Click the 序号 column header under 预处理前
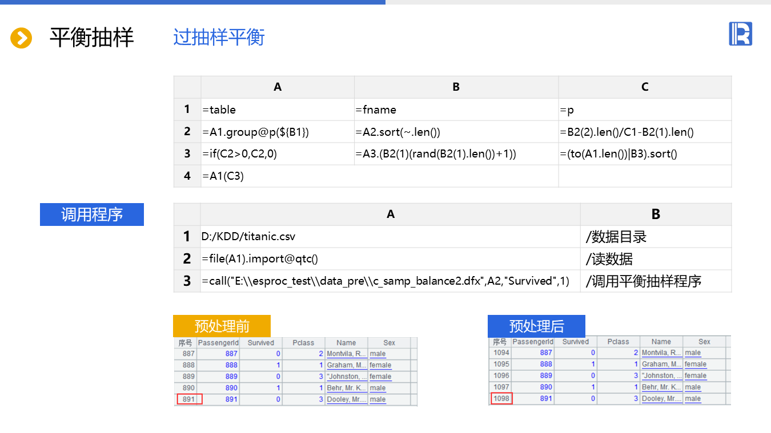The width and height of the screenshot is (771, 433). click(185, 343)
